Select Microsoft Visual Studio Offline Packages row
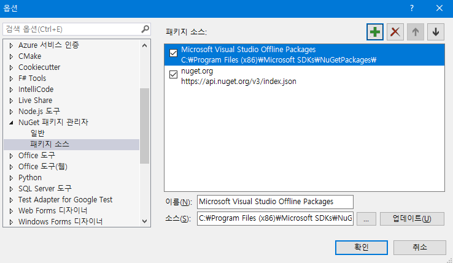 (304, 55)
